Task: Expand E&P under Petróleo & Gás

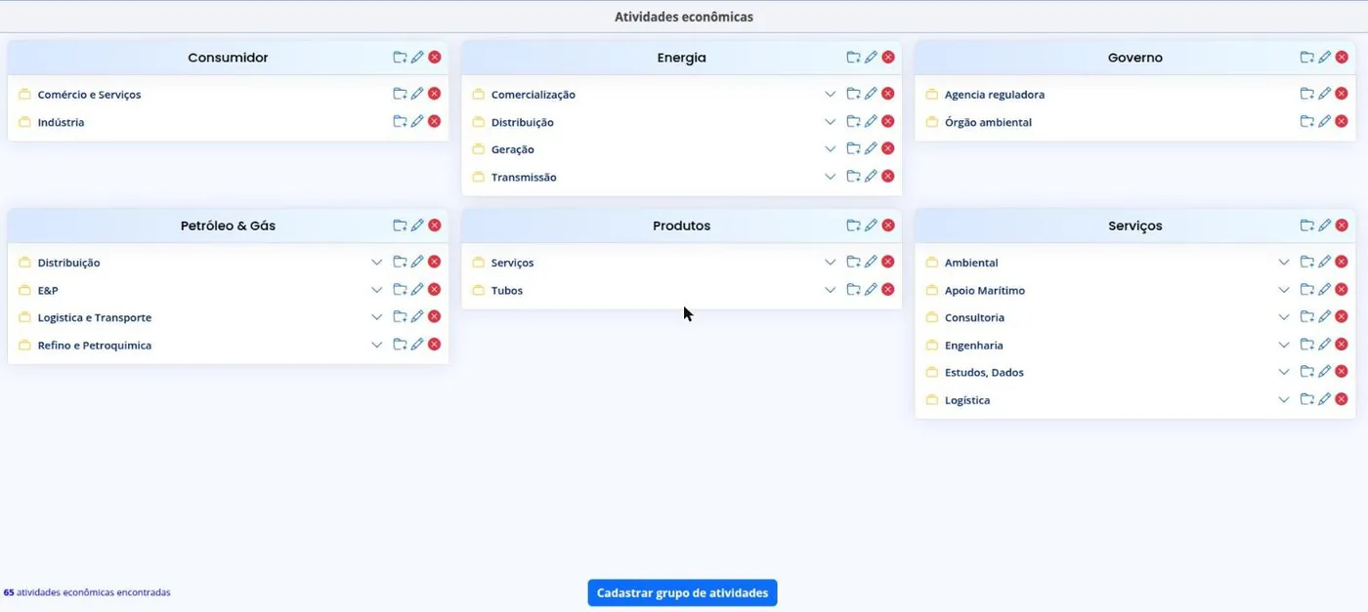Action: click(376, 290)
